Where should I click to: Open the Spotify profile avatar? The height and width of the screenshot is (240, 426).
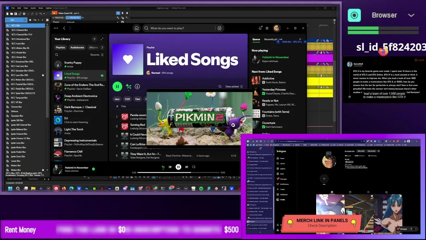276,28
